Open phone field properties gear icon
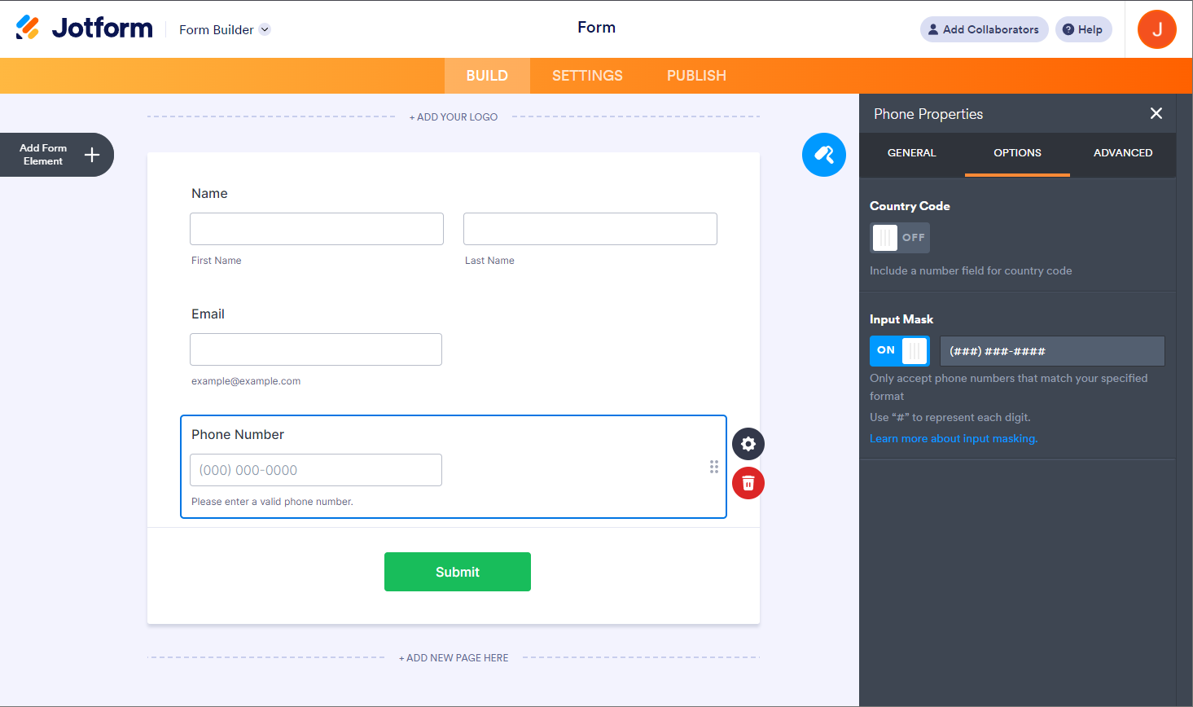Image resolution: width=1193 pixels, height=707 pixels. [748, 444]
